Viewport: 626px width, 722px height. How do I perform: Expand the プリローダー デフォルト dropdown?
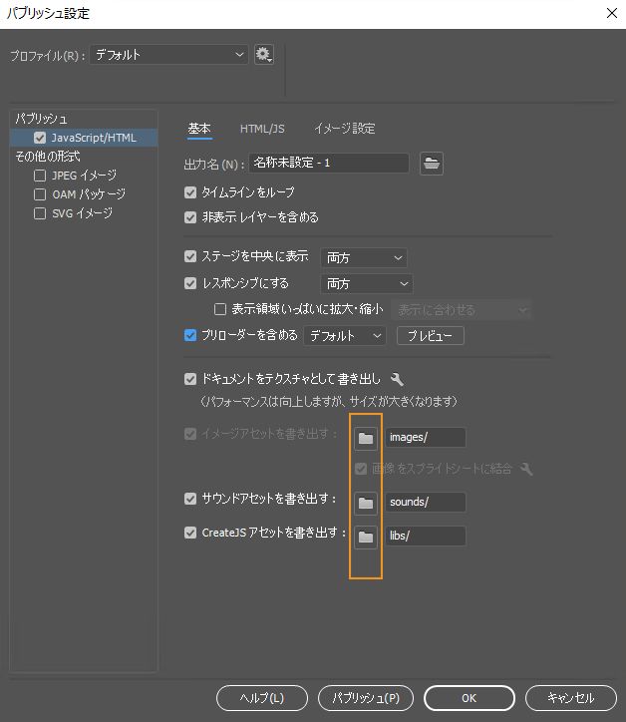(344, 336)
